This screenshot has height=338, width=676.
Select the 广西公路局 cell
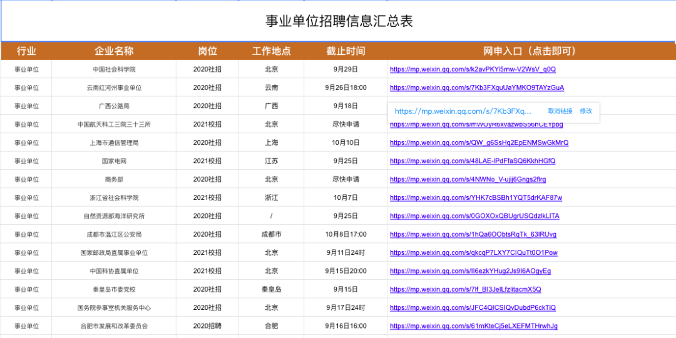pyautogui.click(x=115, y=106)
